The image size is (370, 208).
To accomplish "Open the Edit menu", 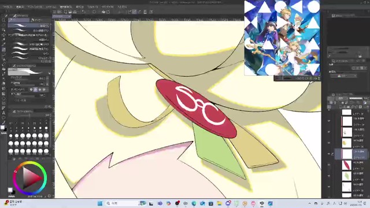I will (x=20, y=7).
